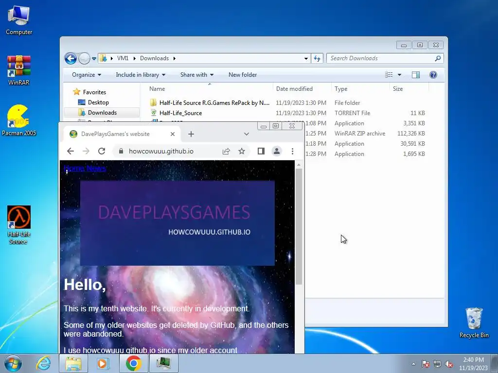Launch the Pacman 2005 desktop shortcut
The height and width of the screenshot is (373, 498).
point(19,120)
